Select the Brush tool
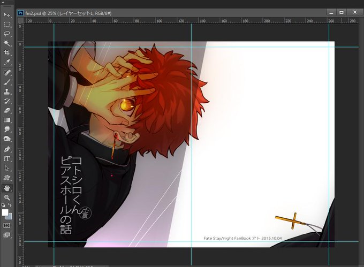Screen dimensions: 364x267 tap(7, 82)
